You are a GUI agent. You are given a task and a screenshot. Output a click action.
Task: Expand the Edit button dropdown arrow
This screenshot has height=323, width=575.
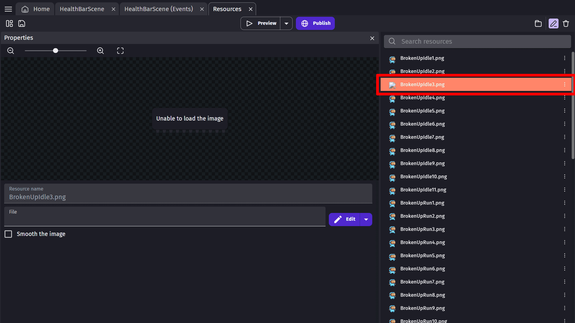(x=366, y=219)
